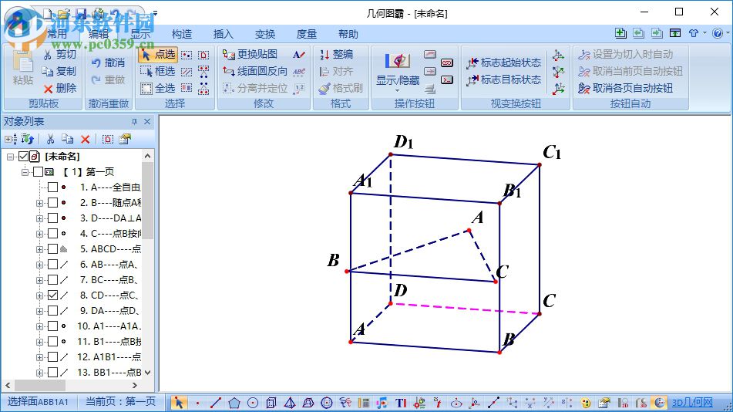Pick the point tool in bottom toolbar
Image resolution: width=733 pixels, height=412 pixels.
pyautogui.click(x=198, y=403)
